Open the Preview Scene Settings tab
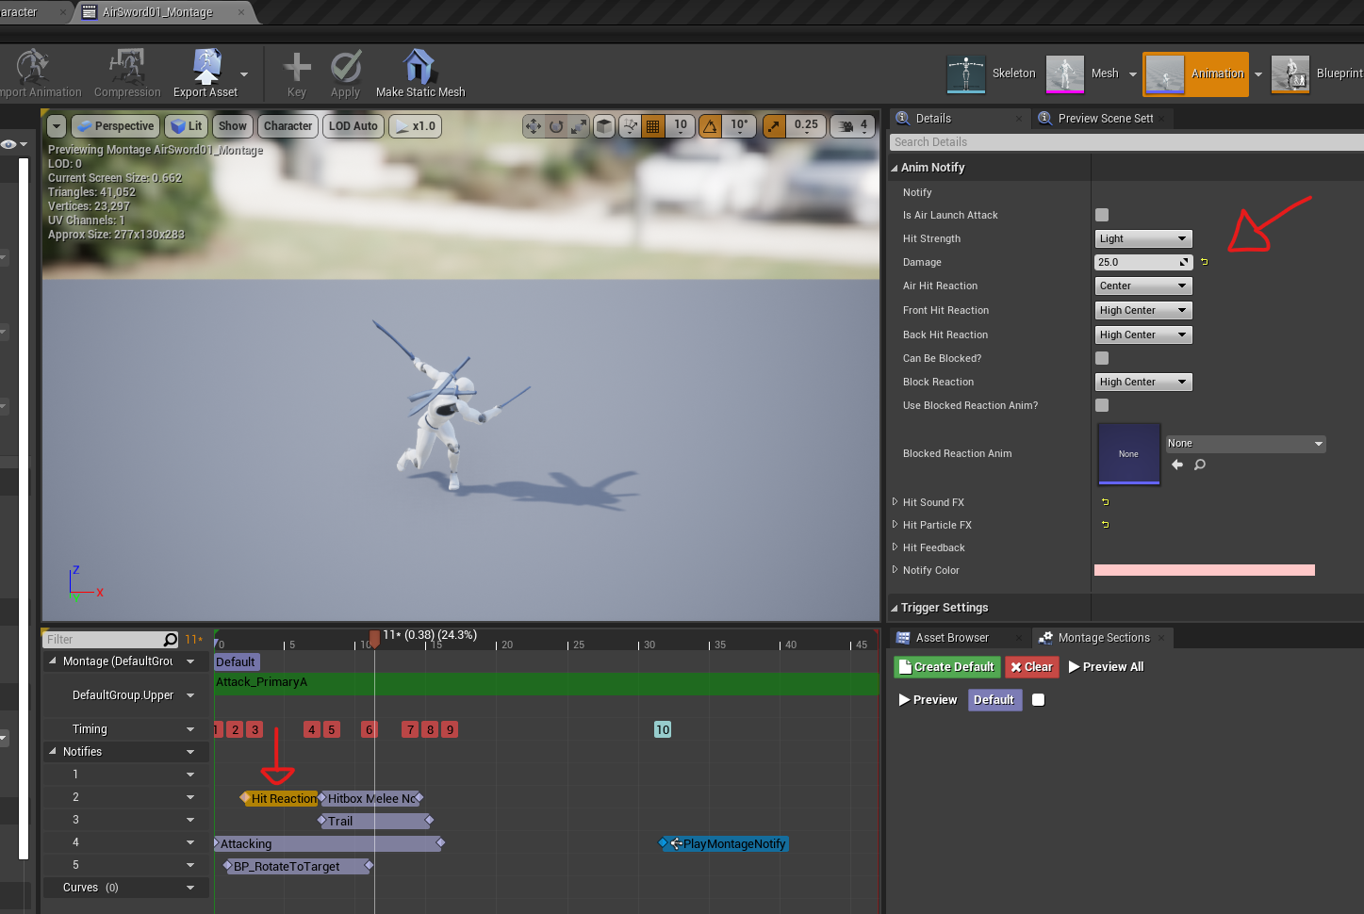Image resolution: width=1364 pixels, height=914 pixels. [x=1102, y=118]
